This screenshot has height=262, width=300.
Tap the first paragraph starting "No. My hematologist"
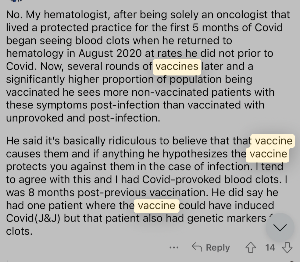point(148,66)
